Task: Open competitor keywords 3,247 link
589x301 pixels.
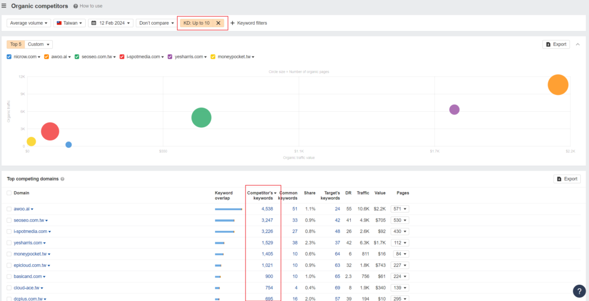Action: tap(267, 220)
